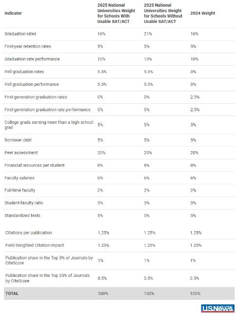Viewport: 237px width, 314px height.
Task: Select Graduation rate performance row label
Action: 32,59
